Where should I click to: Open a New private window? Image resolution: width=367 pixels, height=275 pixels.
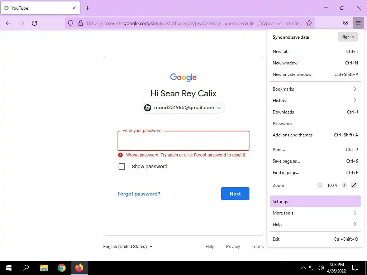[x=315, y=74]
